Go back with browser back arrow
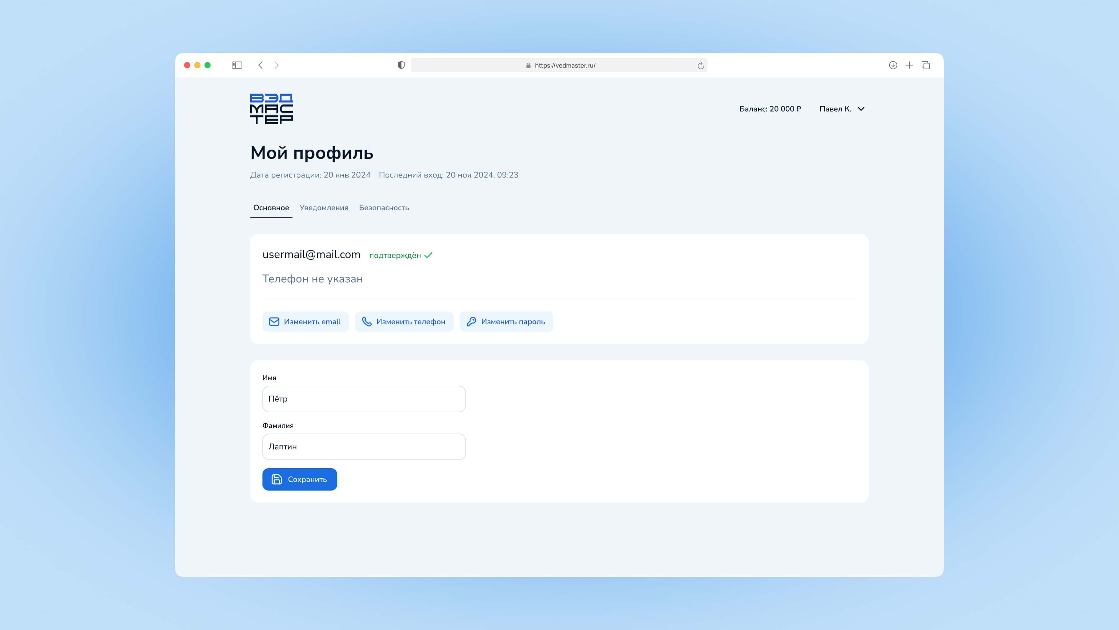The image size is (1119, 630). pos(261,65)
